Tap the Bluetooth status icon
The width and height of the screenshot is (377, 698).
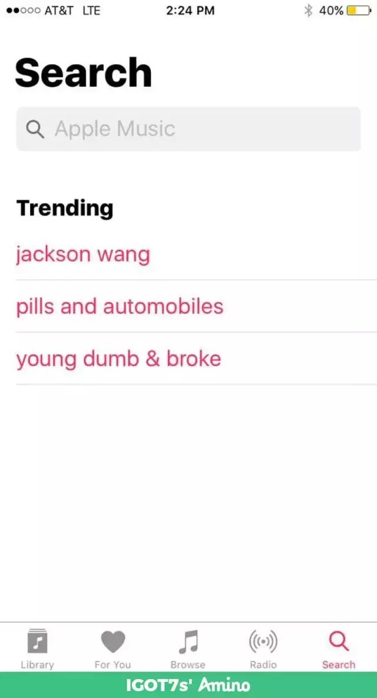click(x=307, y=11)
